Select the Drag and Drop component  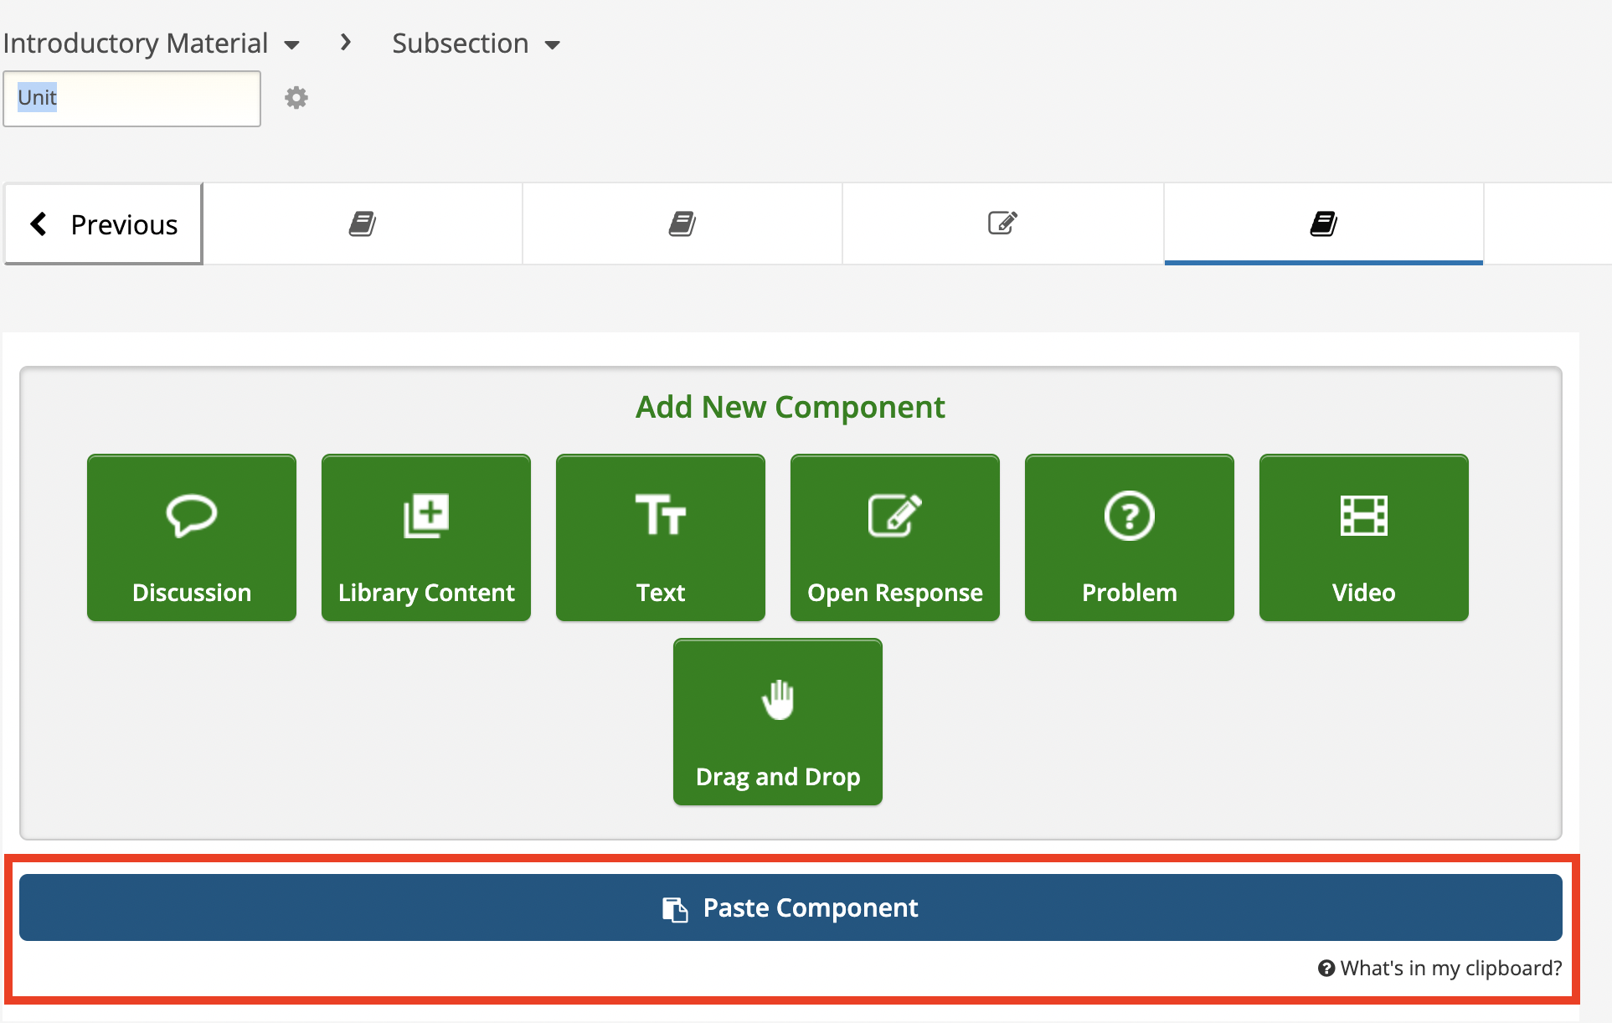tap(777, 721)
